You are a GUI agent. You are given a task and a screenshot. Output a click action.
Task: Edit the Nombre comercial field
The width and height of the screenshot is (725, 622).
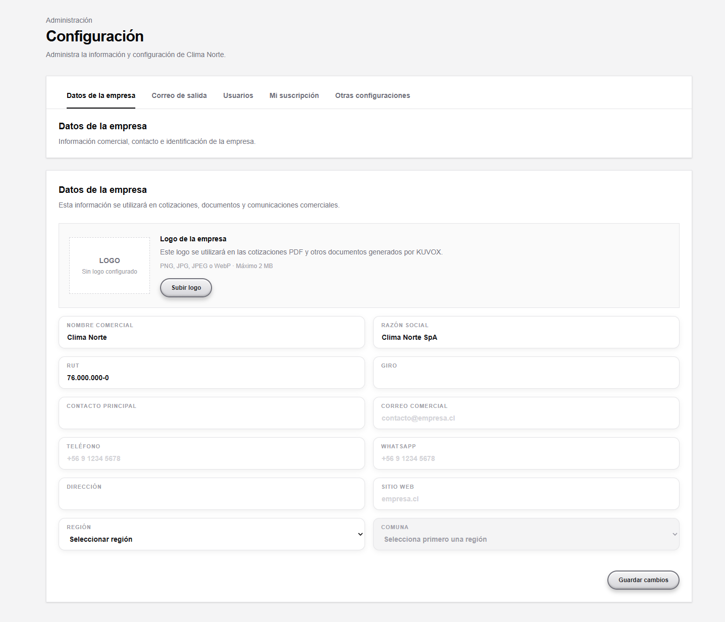click(x=212, y=332)
